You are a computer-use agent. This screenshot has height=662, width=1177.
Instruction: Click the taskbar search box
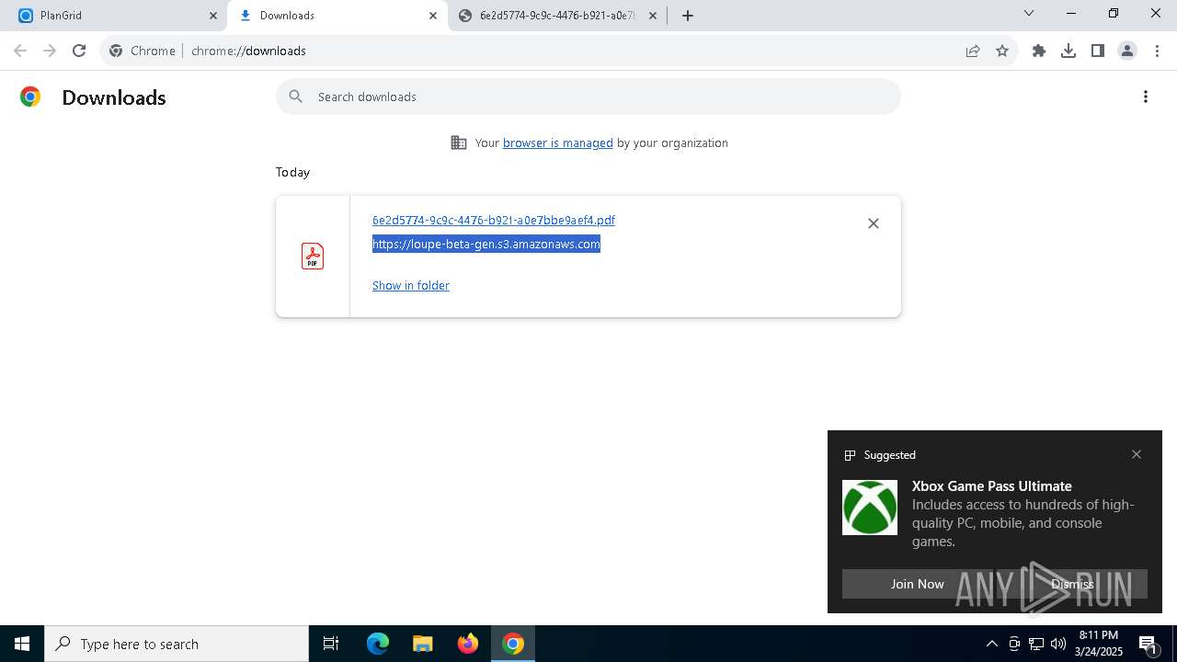point(177,644)
